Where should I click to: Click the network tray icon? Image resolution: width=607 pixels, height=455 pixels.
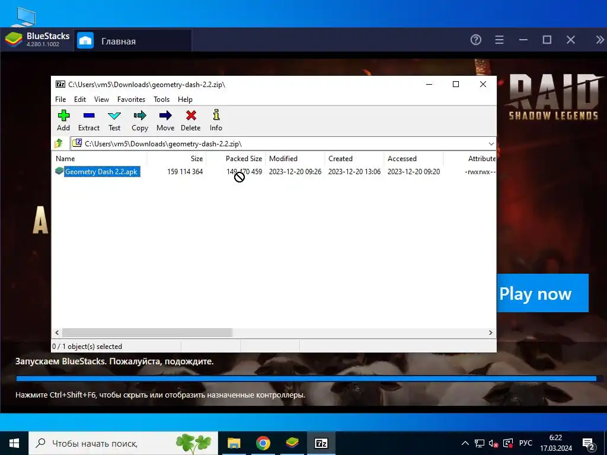[480, 443]
